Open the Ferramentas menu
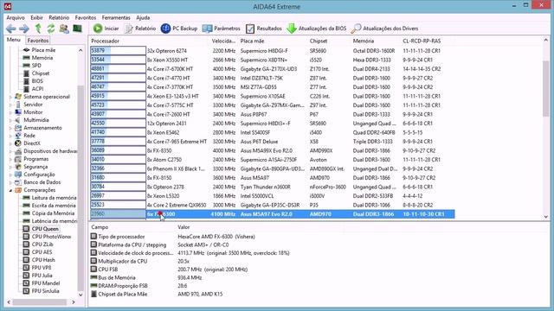 [x=116, y=17]
